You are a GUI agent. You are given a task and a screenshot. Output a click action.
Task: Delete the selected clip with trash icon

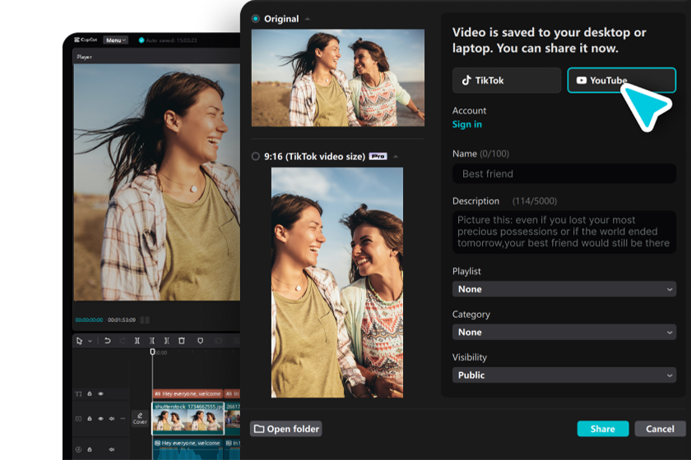coord(182,341)
